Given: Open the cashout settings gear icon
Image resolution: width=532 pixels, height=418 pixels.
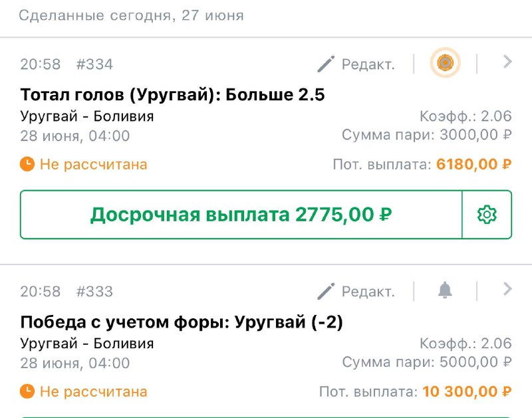Looking at the screenshot, I should tap(487, 215).
